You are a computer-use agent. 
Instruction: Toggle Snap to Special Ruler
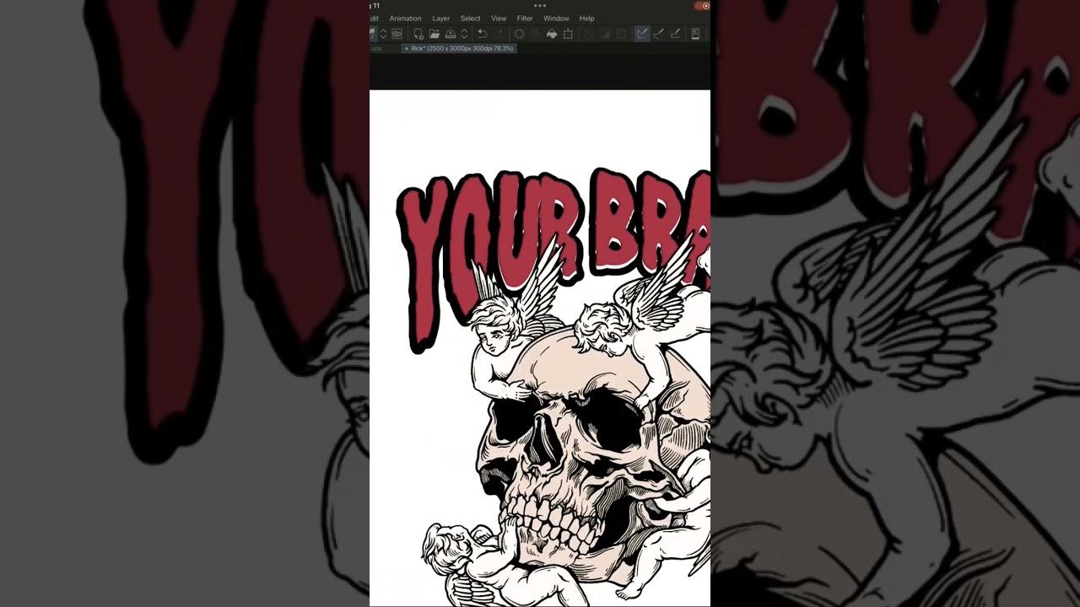point(659,34)
